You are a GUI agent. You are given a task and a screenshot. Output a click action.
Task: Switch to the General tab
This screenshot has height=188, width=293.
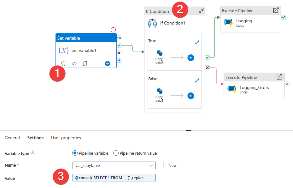click(12, 138)
